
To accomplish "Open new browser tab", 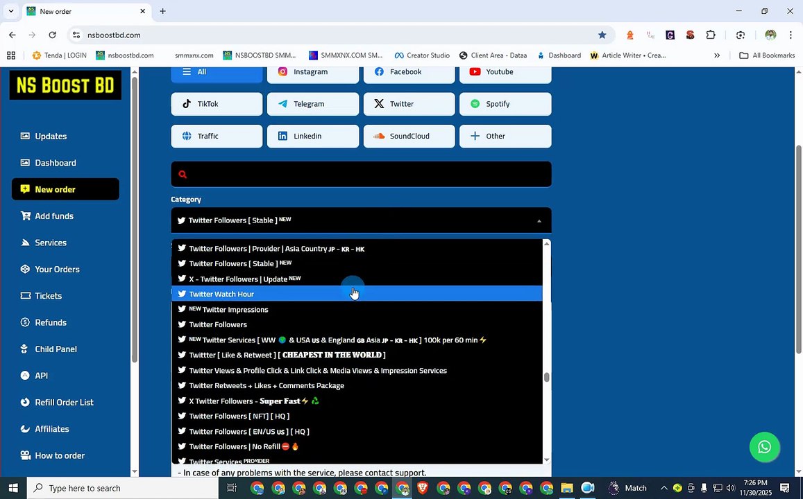I will [162, 11].
